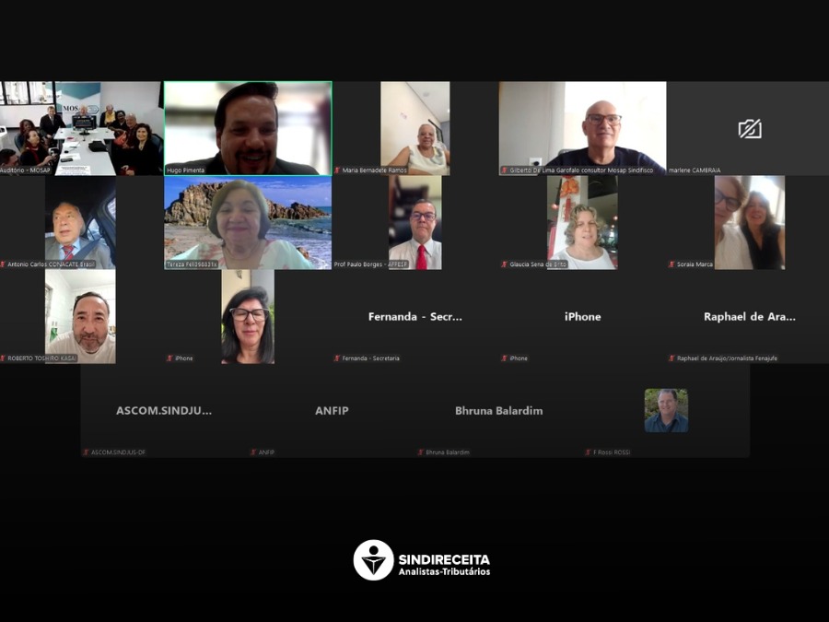
Task: Click the camera-off icon on marlene CAMBRAIA's tile
Action: [750, 129]
